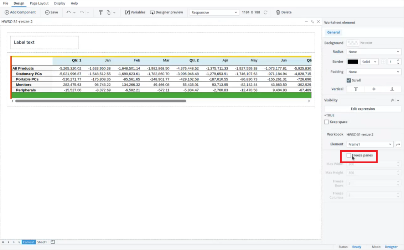
Task: Align vertical to bottom icon
Action: tap(392, 89)
